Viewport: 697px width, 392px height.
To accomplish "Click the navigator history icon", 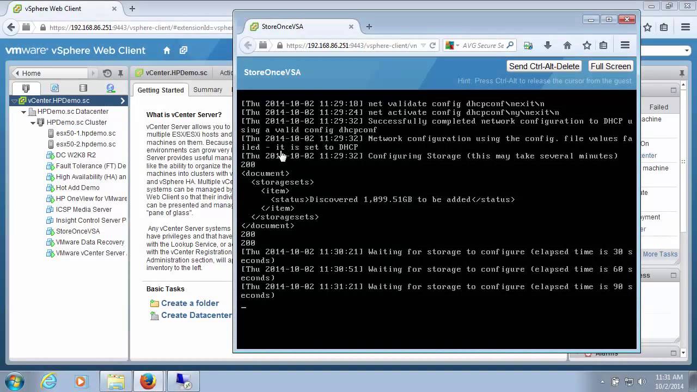I will pyautogui.click(x=107, y=73).
